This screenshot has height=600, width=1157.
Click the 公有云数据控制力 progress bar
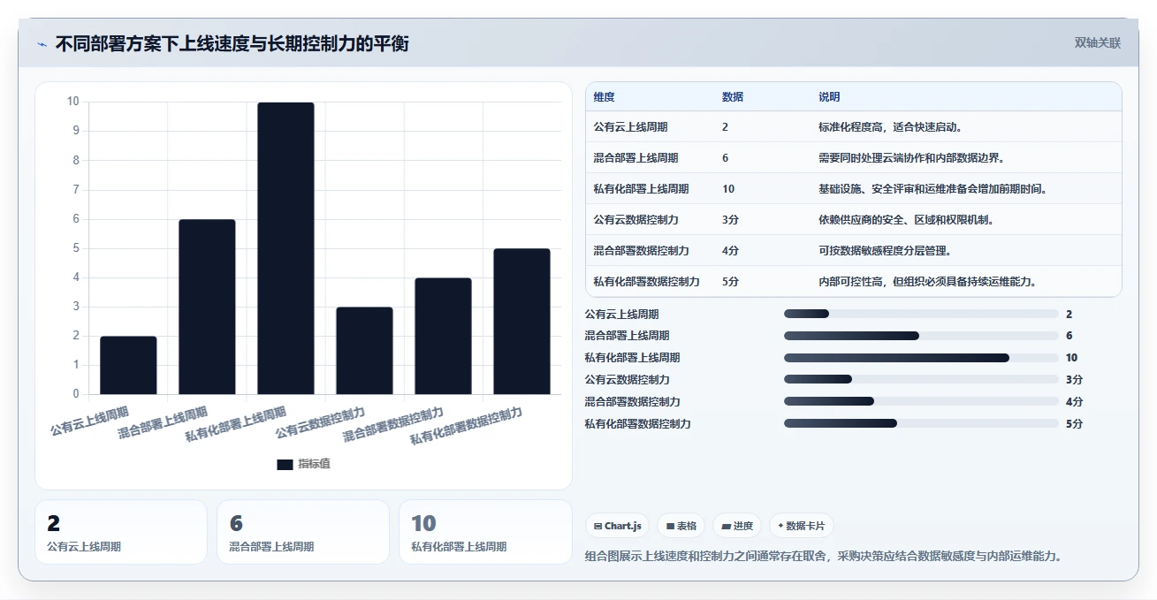(x=921, y=379)
